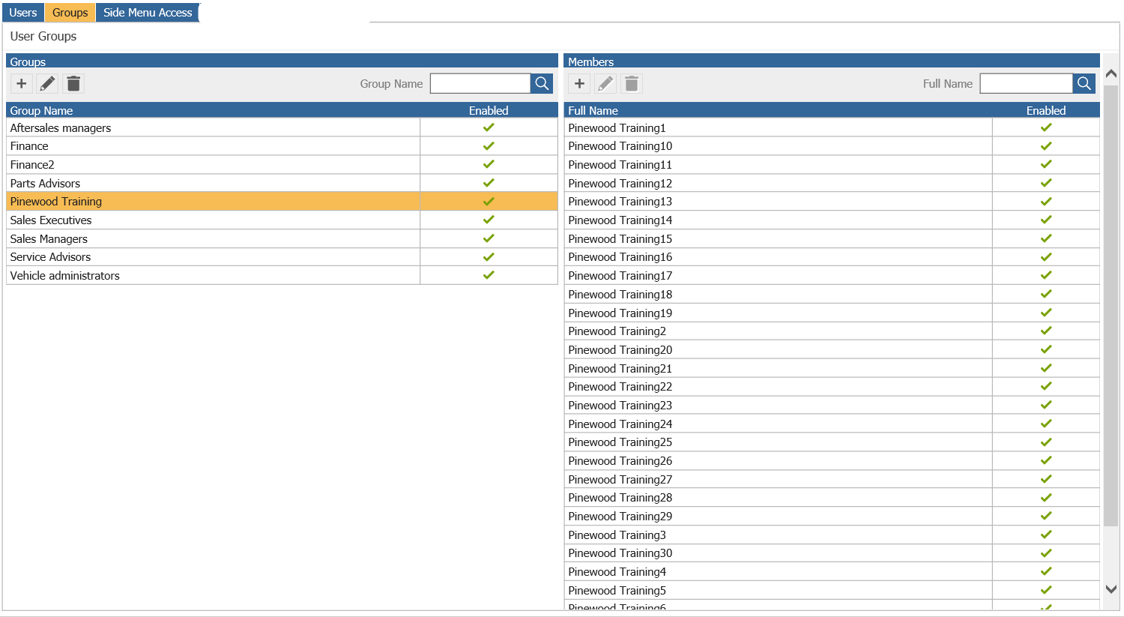Delete selected group with the trash icon
This screenshot has width=1124, height=617.
(x=73, y=83)
